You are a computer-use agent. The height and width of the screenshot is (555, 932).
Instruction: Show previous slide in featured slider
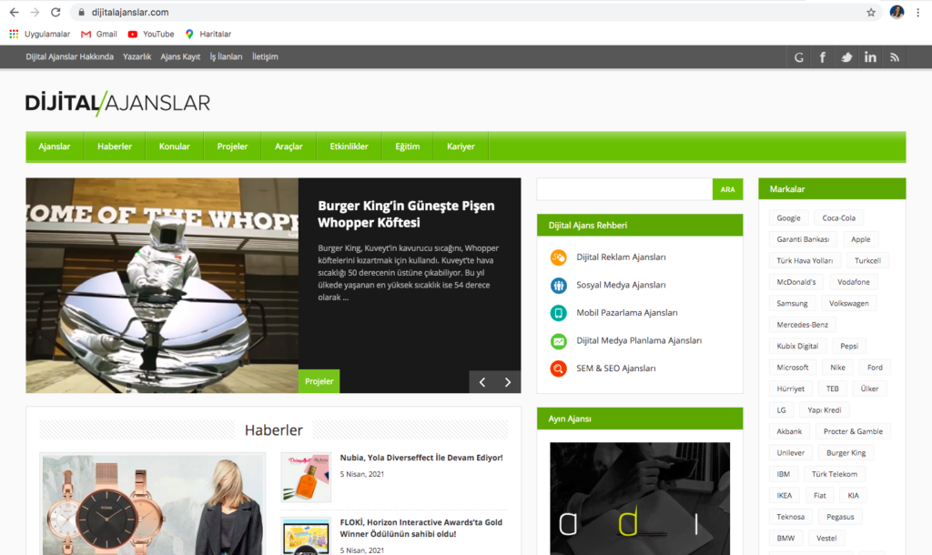[482, 382]
